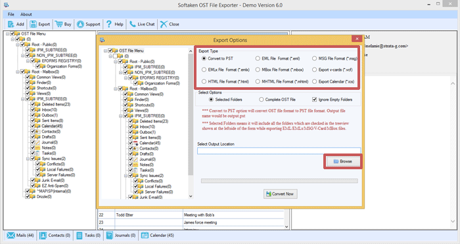The height and width of the screenshot is (244, 460).
Task: Click Deleted Items(23) folder icon in main tree
Action: tap(38, 104)
